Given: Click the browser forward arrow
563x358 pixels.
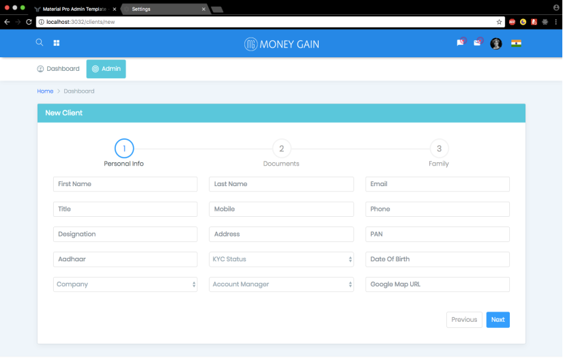Looking at the screenshot, I should 18,22.
